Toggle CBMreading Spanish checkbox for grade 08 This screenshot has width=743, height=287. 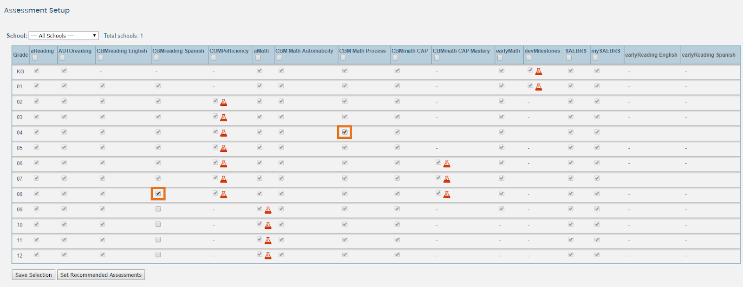[x=158, y=194]
